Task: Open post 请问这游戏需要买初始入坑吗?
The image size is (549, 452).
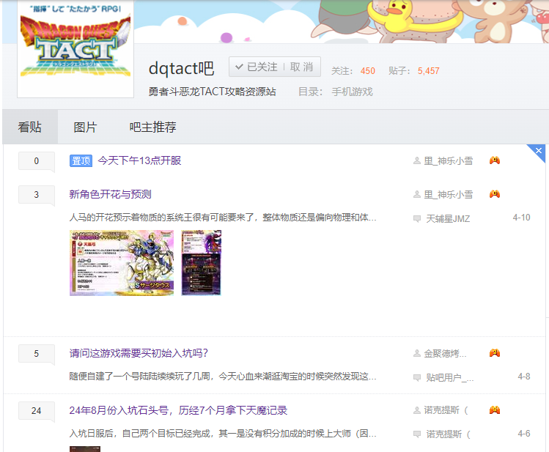Action: click(x=139, y=353)
